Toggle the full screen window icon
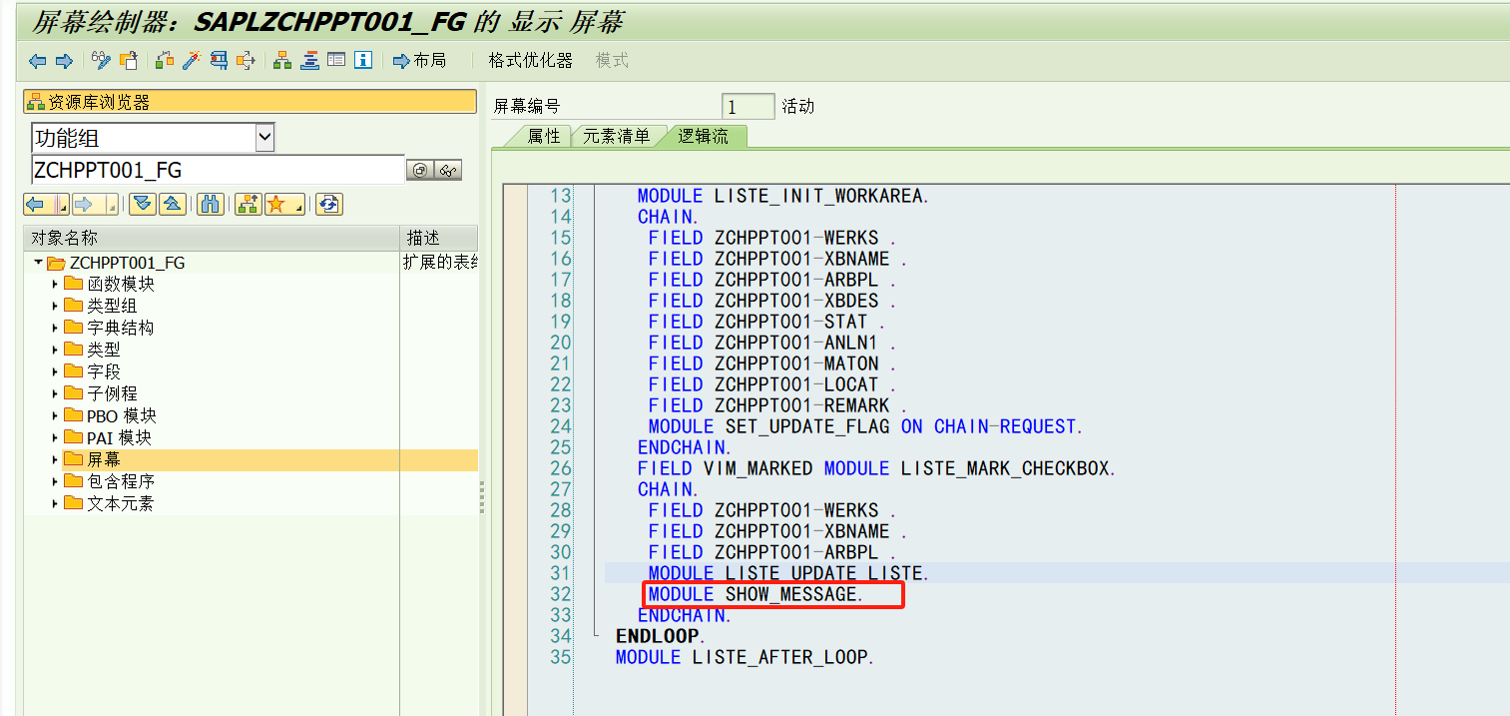Image resolution: width=1510 pixels, height=716 pixels. click(x=336, y=61)
